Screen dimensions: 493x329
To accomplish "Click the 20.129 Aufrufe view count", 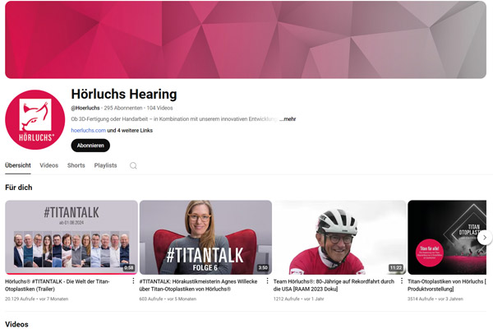I will [x=20, y=299].
